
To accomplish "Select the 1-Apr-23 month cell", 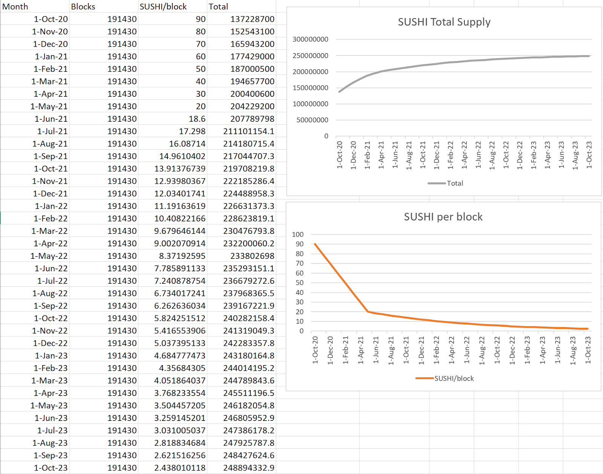I will [35, 393].
